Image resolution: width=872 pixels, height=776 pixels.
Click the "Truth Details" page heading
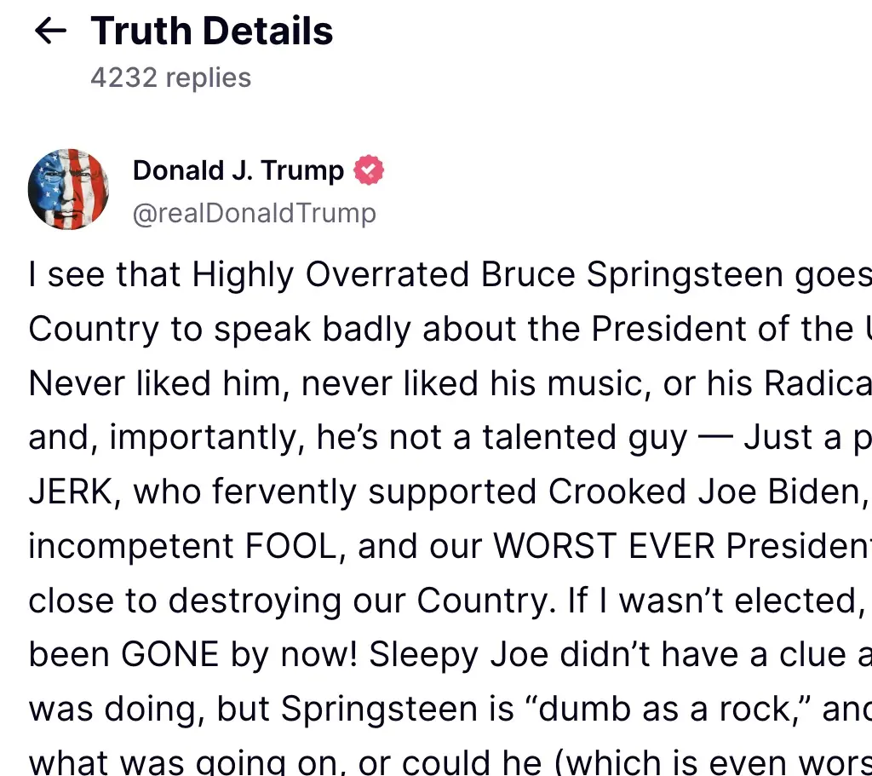pyautogui.click(x=212, y=32)
